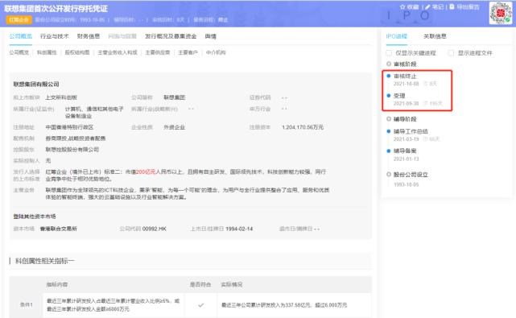This screenshot has width=516, height=318.
Task: Click the 收藏 star icon
Action: click(402, 7)
